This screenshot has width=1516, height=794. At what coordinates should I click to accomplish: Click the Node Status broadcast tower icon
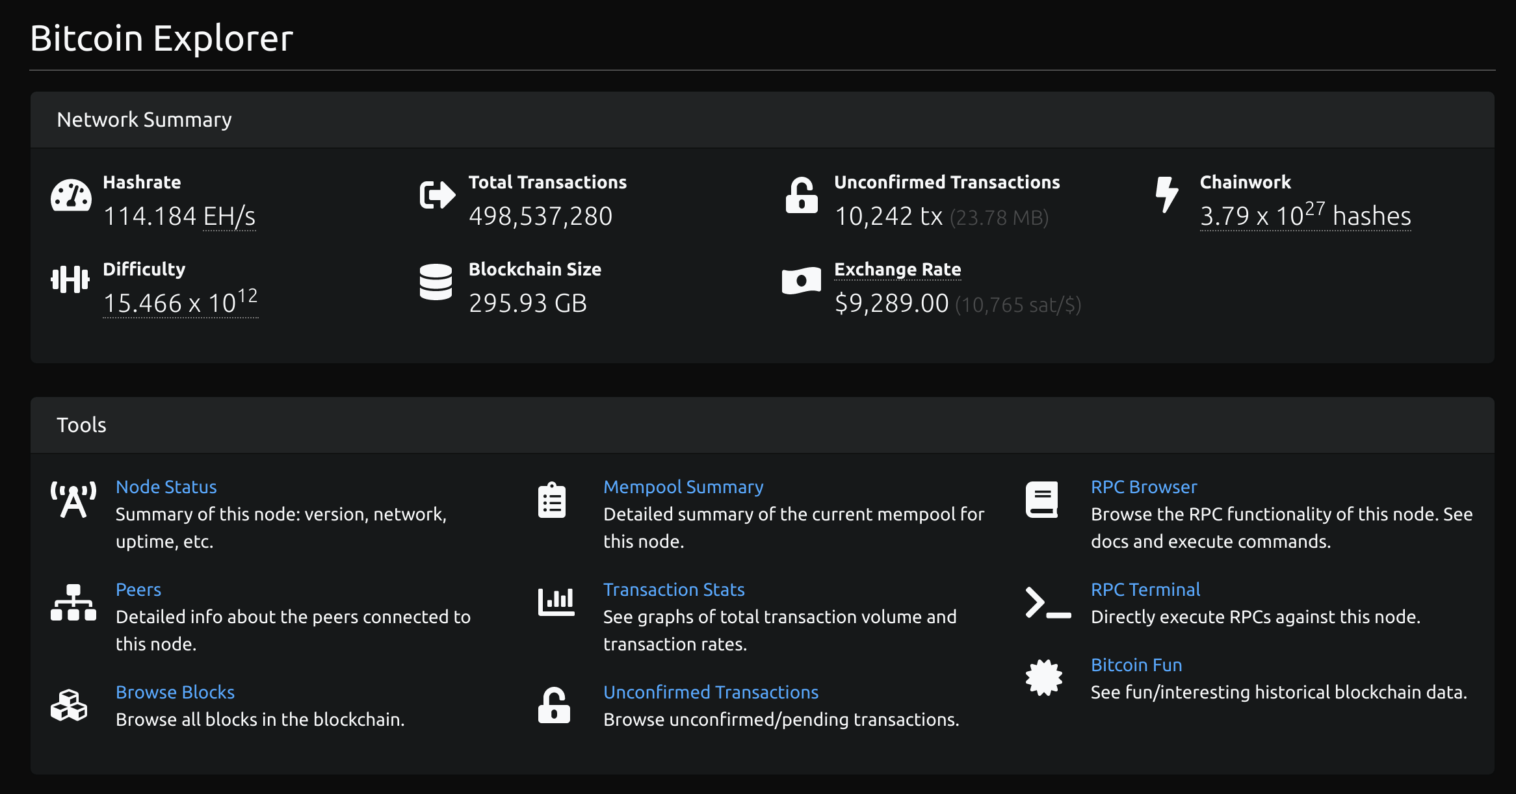pos(73,500)
